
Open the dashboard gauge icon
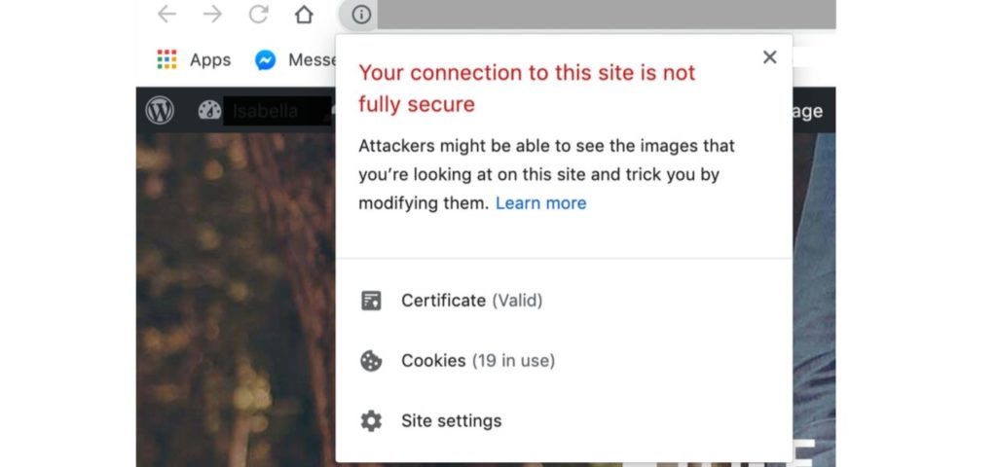tap(209, 111)
